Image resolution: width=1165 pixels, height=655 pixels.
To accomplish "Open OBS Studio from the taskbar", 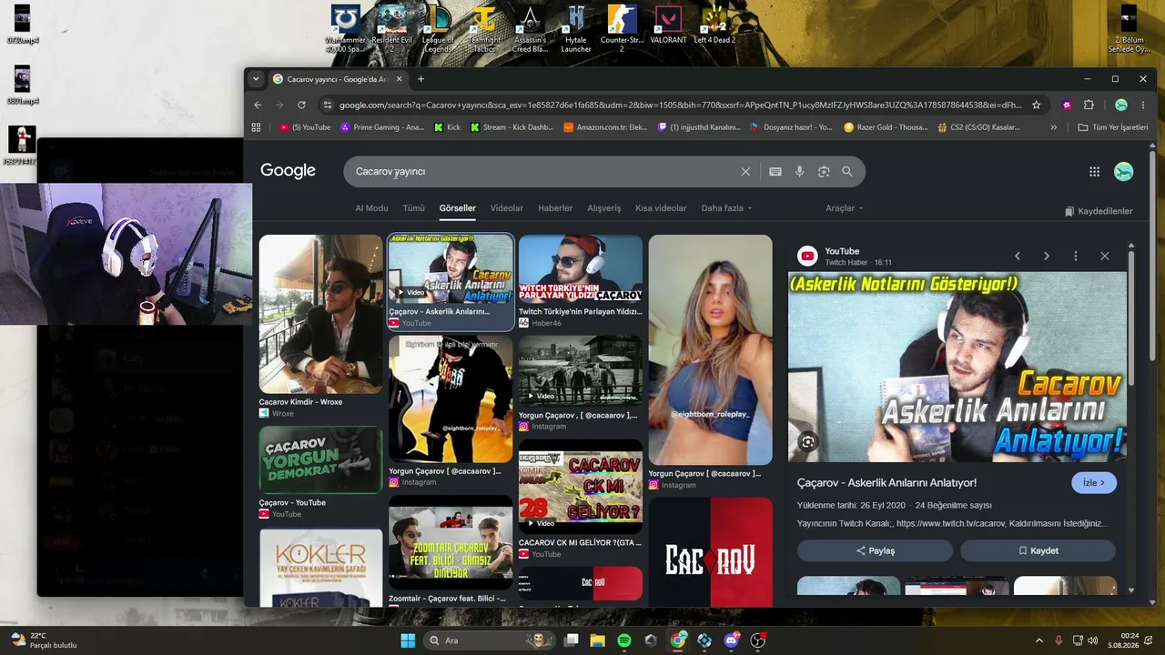I will [758, 640].
